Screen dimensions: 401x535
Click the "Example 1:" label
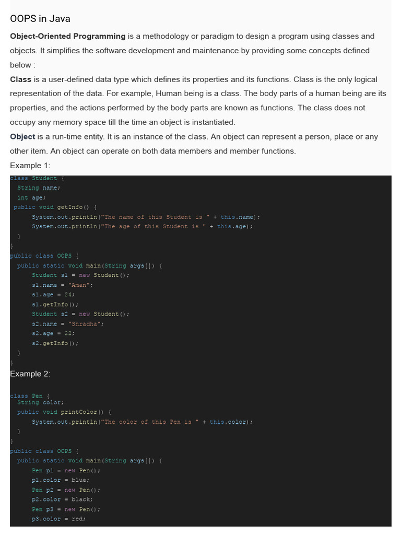[30, 166]
